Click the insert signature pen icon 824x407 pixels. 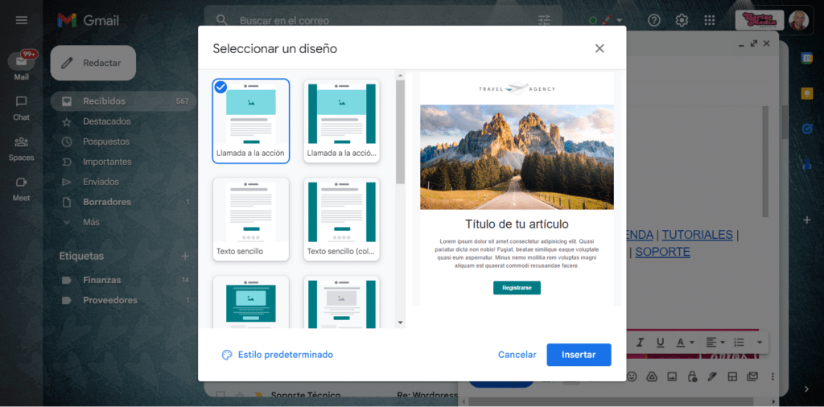712,376
